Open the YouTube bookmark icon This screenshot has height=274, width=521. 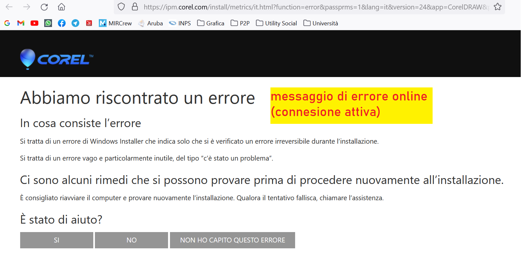[34, 23]
